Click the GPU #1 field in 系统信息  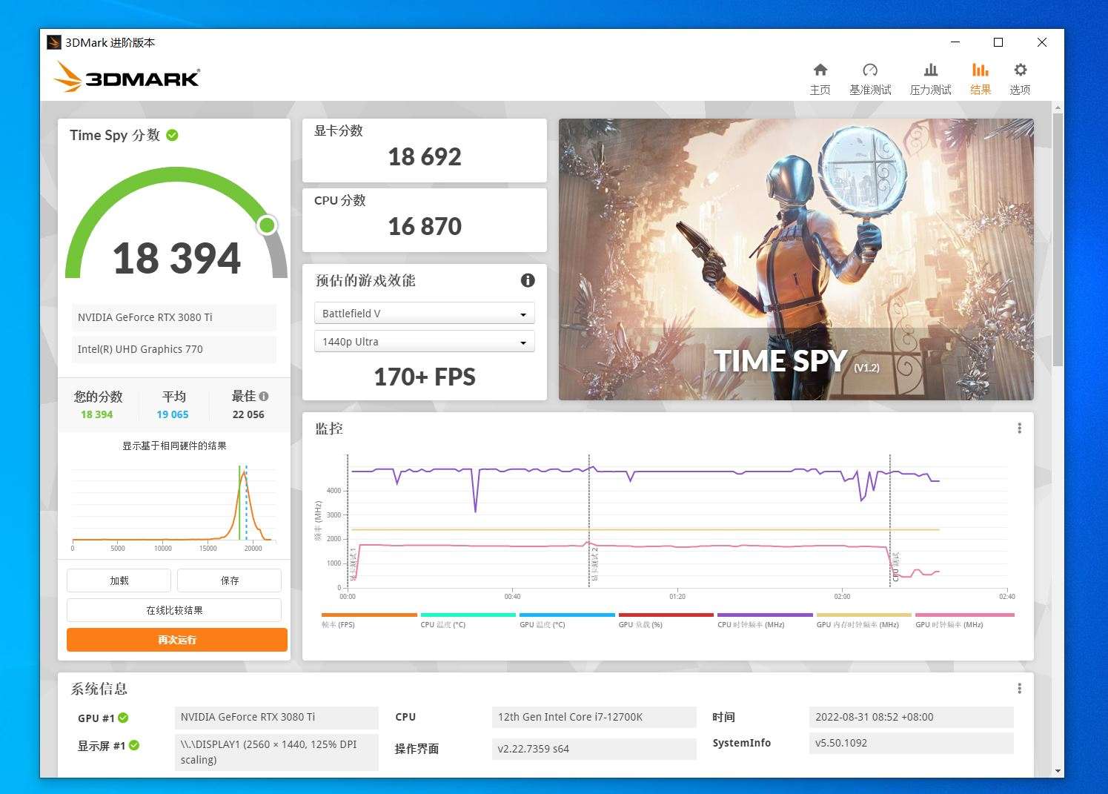click(x=276, y=718)
